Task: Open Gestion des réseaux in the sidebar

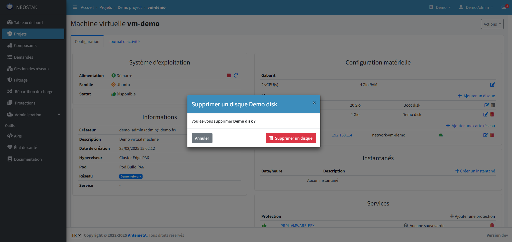Action: click(31, 68)
